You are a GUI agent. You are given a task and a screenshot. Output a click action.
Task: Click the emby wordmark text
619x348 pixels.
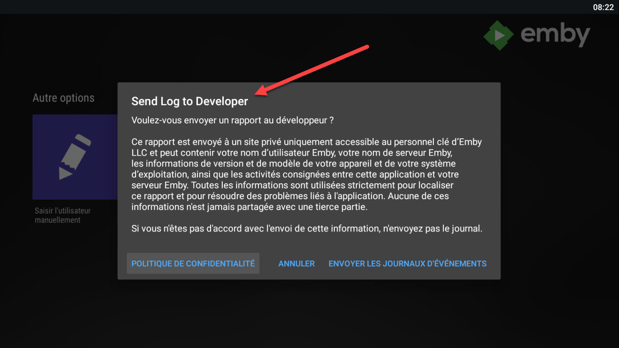coord(555,35)
